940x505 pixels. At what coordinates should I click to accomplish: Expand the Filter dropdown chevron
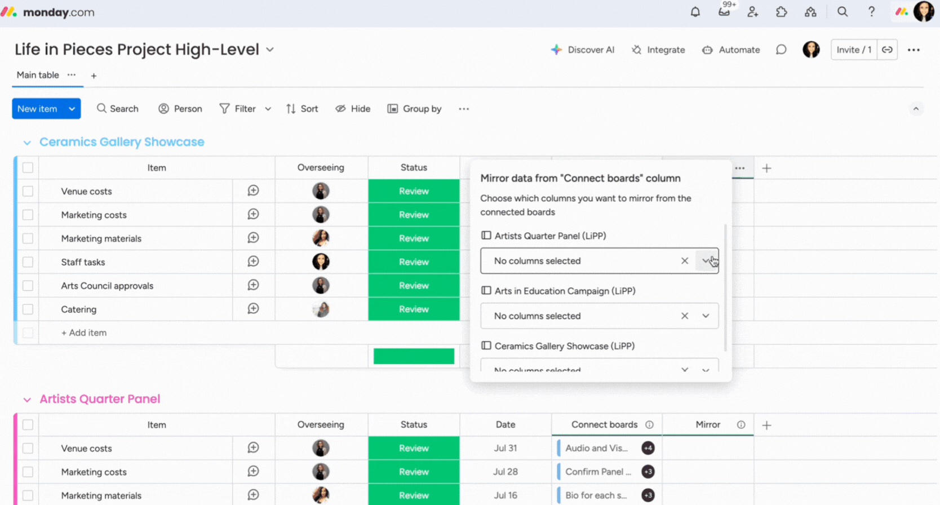(268, 109)
